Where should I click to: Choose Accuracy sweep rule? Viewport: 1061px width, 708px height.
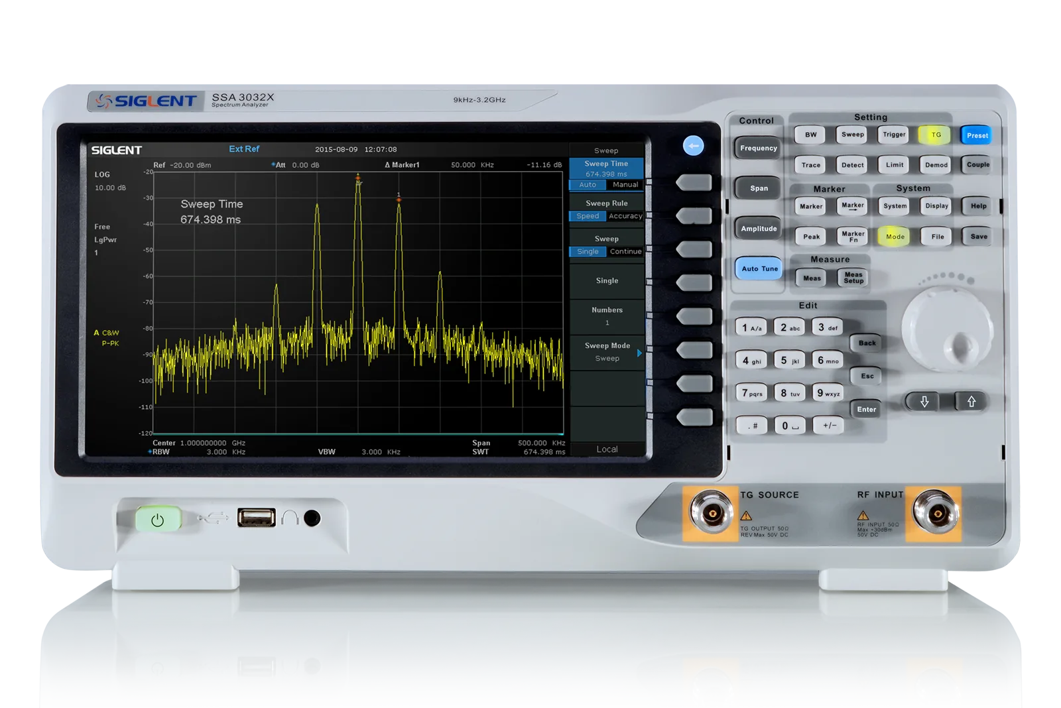(x=625, y=216)
